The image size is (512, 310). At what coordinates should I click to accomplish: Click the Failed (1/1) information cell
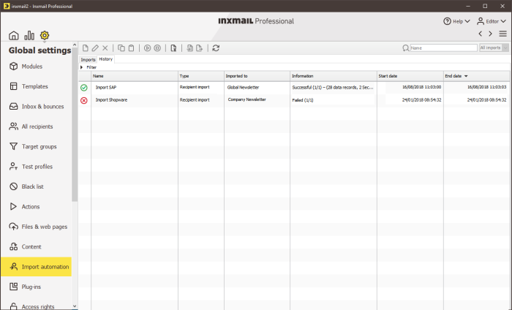coord(303,100)
